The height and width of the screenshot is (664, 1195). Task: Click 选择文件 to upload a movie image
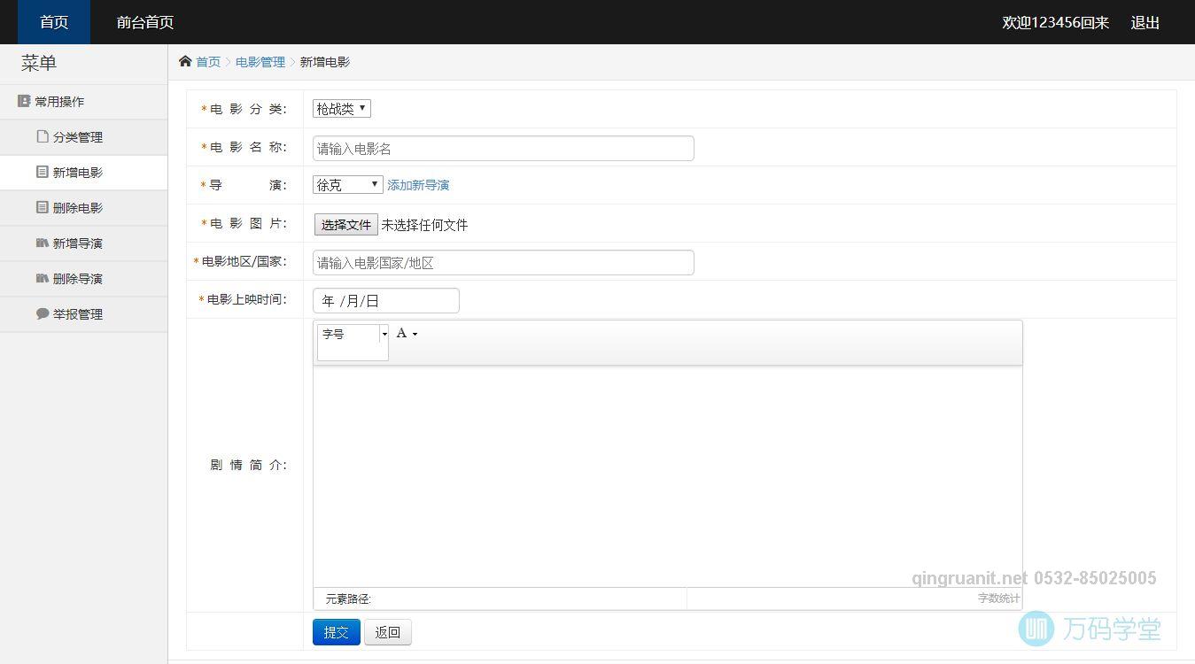coord(345,224)
